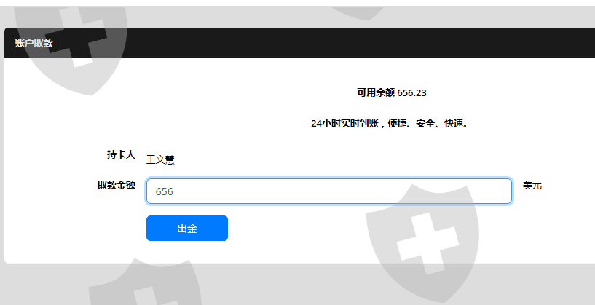
Task: Click the 可用余额 label text
Action: 376,92
